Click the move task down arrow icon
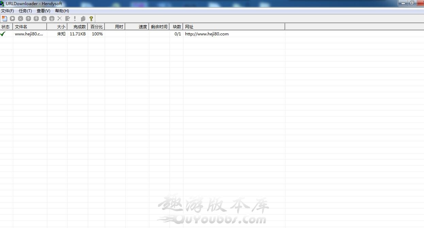The height and width of the screenshot is (228, 424). point(44,19)
